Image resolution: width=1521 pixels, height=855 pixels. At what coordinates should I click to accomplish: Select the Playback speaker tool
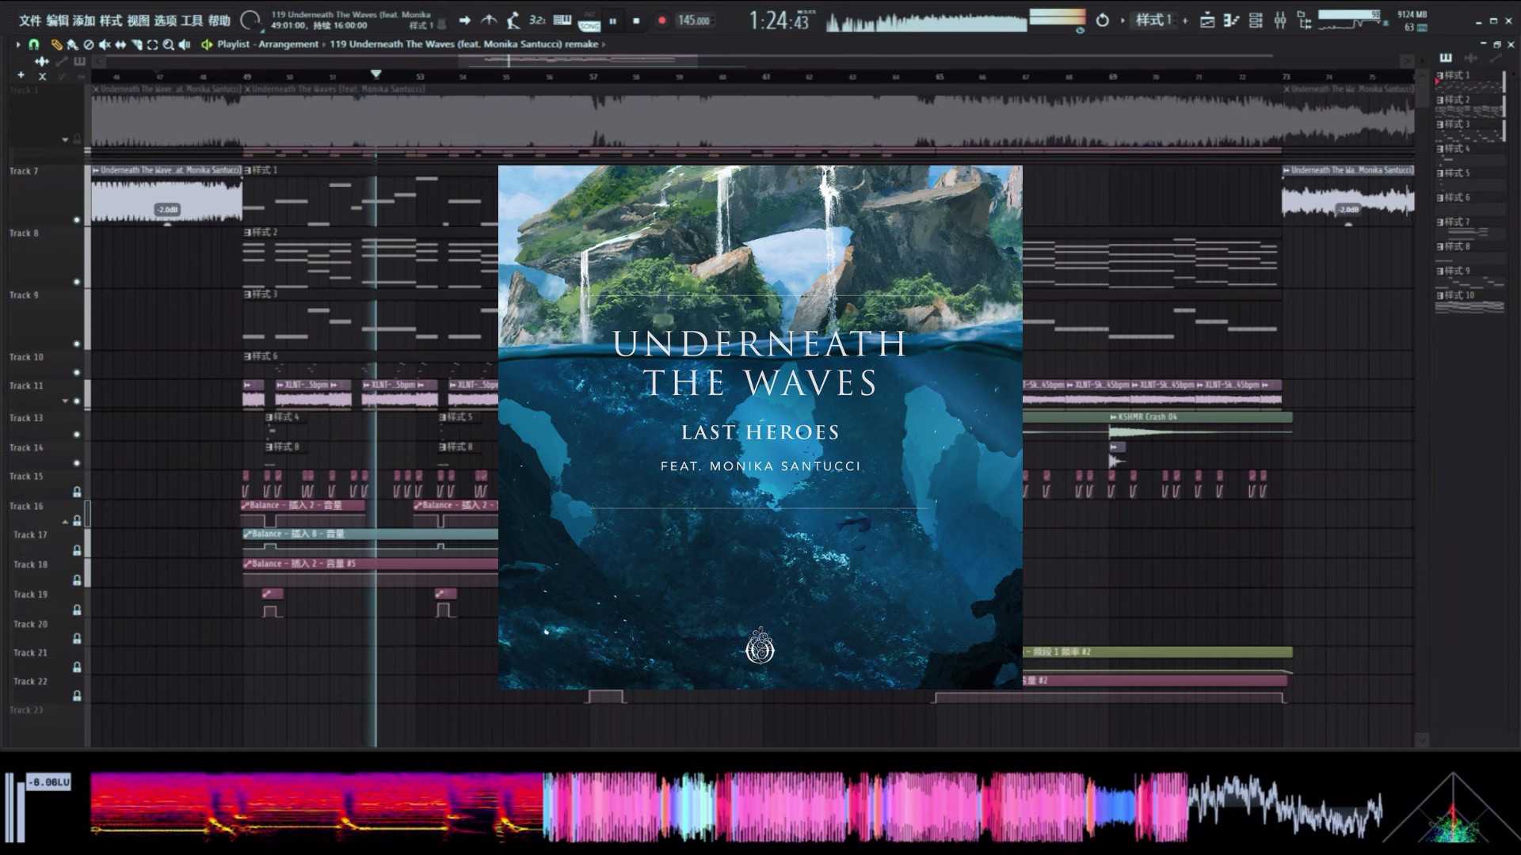pyautogui.click(x=185, y=44)
